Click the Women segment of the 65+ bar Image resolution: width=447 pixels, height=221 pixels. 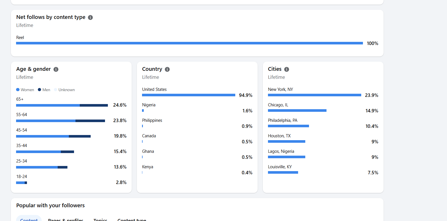(x=48, y=105)
